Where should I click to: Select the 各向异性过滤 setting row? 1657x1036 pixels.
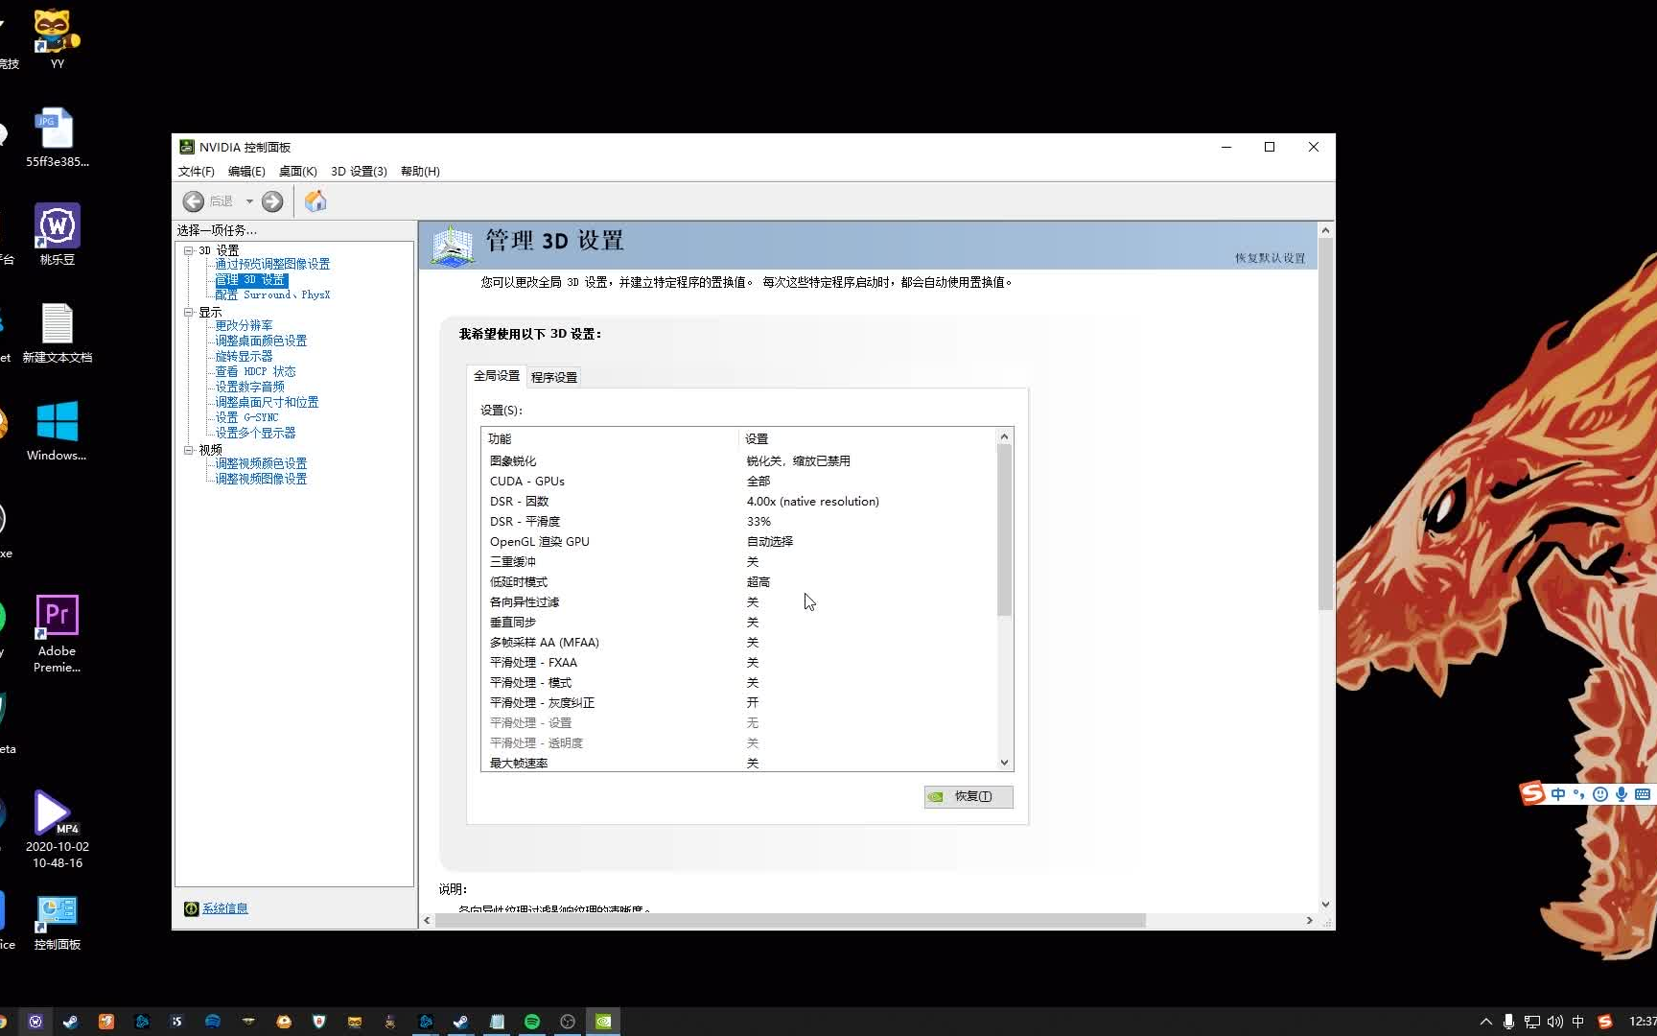click(x=738, y=602)
